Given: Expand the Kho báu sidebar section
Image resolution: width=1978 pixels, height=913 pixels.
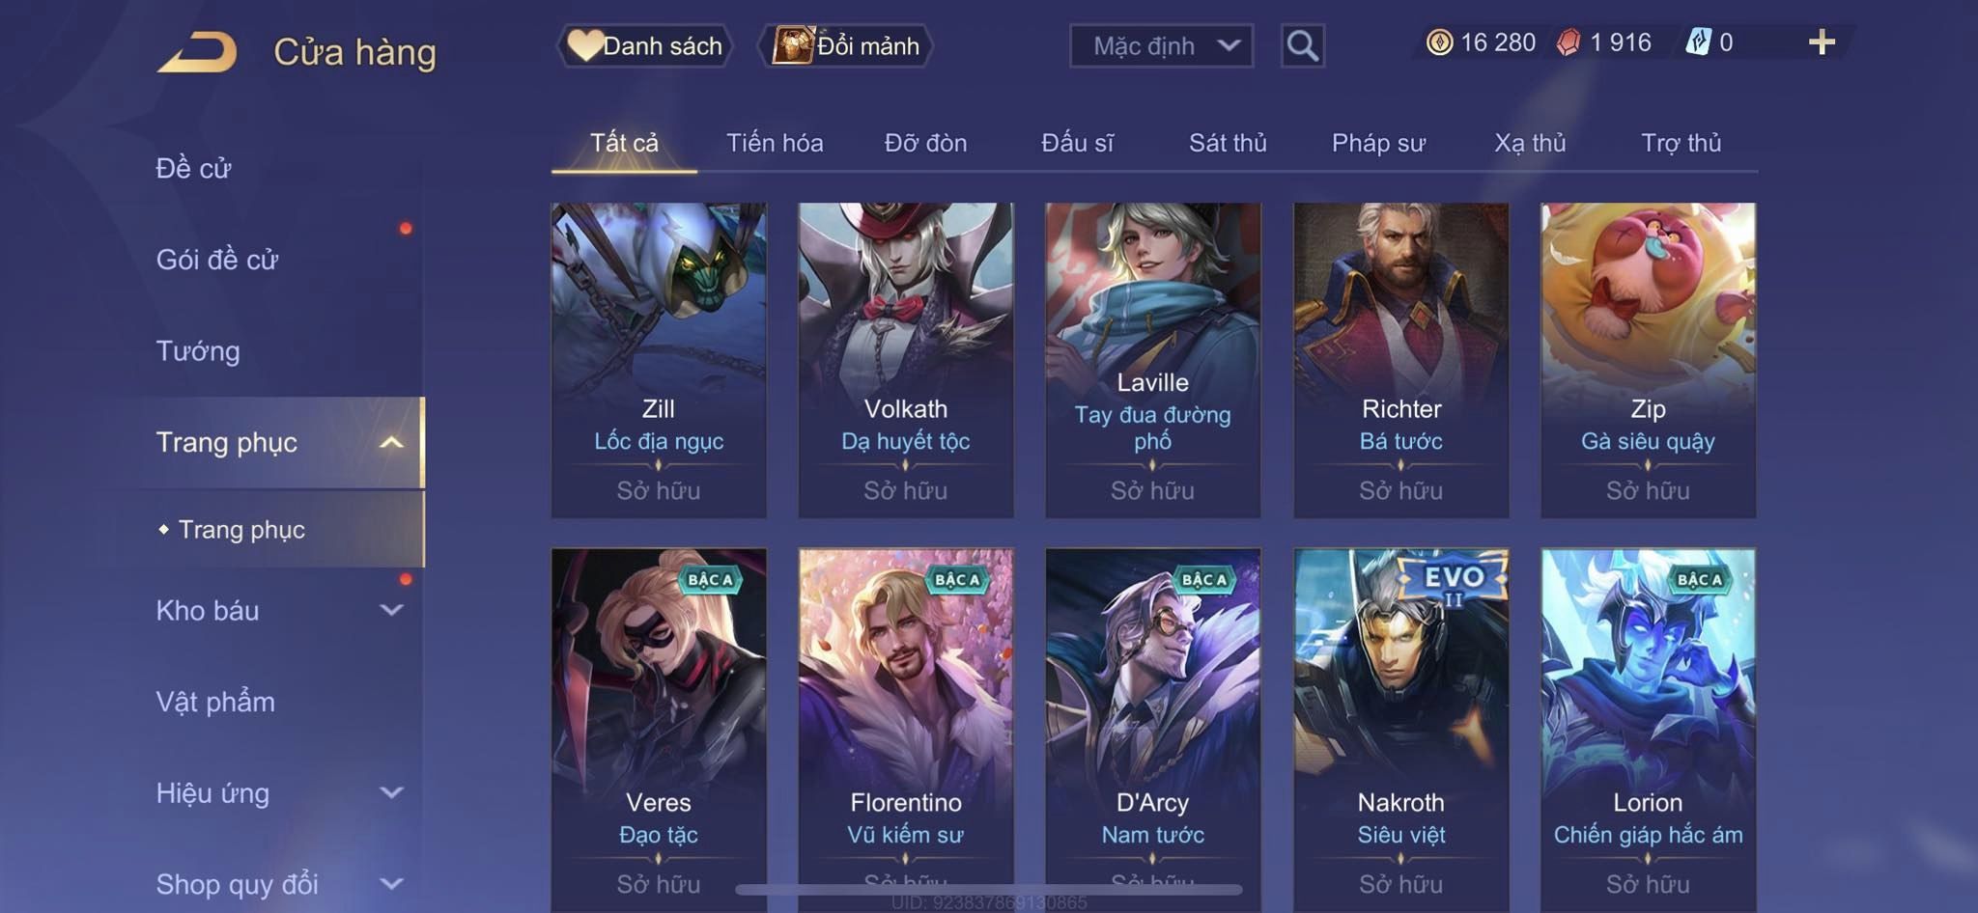Looking at the screenshot, I should [277, 610].
